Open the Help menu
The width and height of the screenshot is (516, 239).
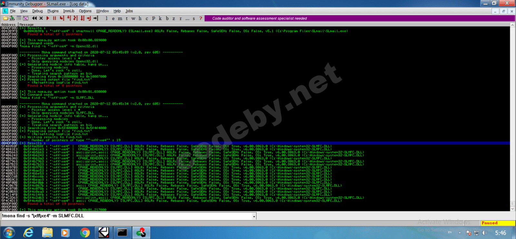tap(117, 11)
